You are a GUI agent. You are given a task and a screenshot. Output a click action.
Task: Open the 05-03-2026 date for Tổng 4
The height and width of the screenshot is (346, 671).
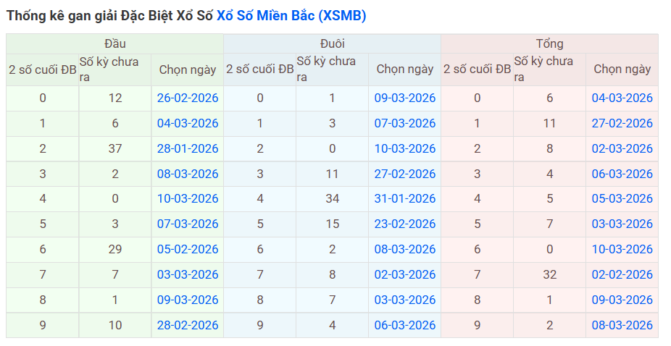tap(622, 198)
